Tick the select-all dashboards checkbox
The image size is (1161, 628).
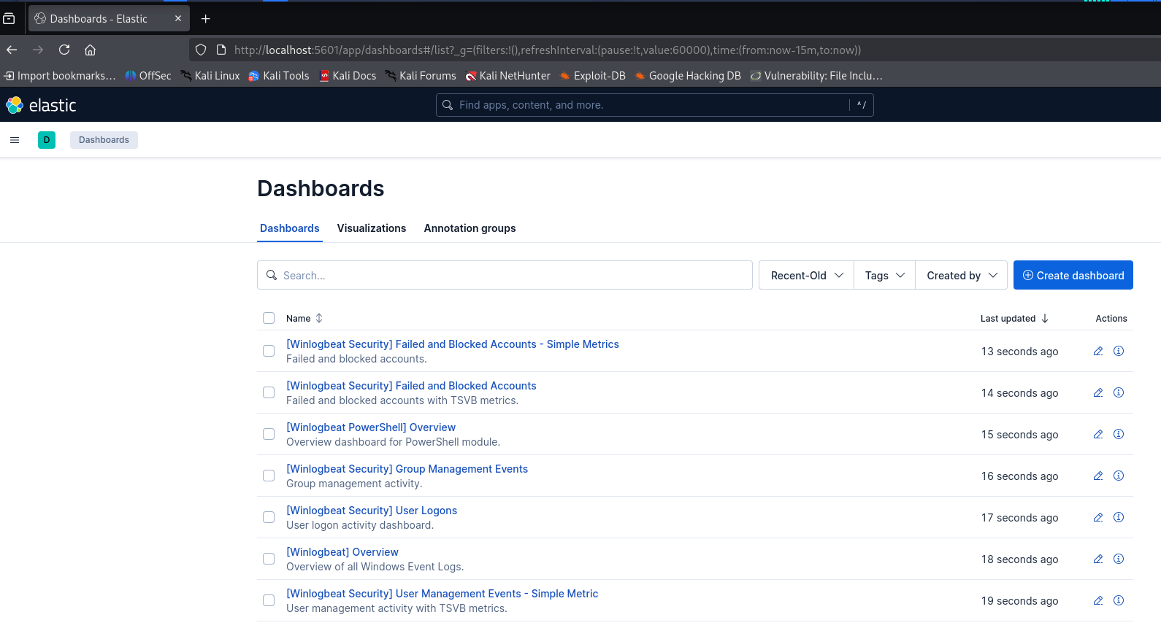click(269, 318)
